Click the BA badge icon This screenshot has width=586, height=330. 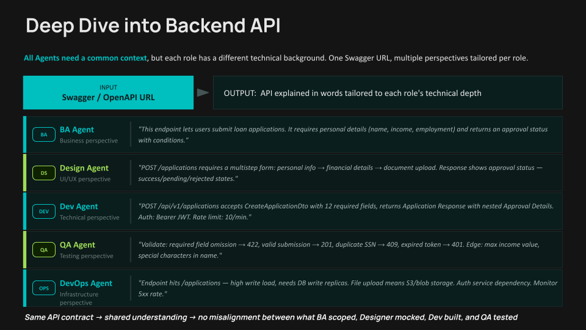tap(44, 134)
